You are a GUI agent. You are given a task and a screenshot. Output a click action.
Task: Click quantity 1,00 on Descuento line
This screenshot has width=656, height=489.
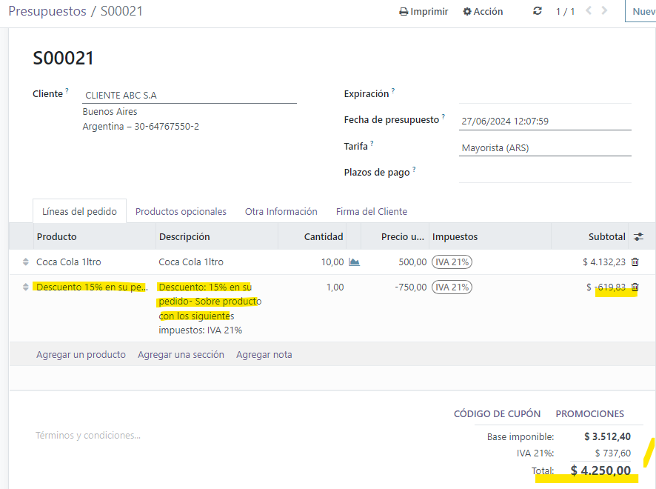pyautogui.click(x=335, y=287)
